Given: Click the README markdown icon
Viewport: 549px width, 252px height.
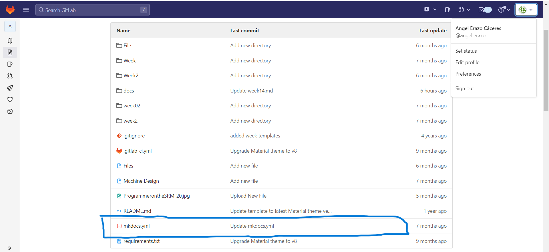Looking at the screenshot, I should point(119,211).
